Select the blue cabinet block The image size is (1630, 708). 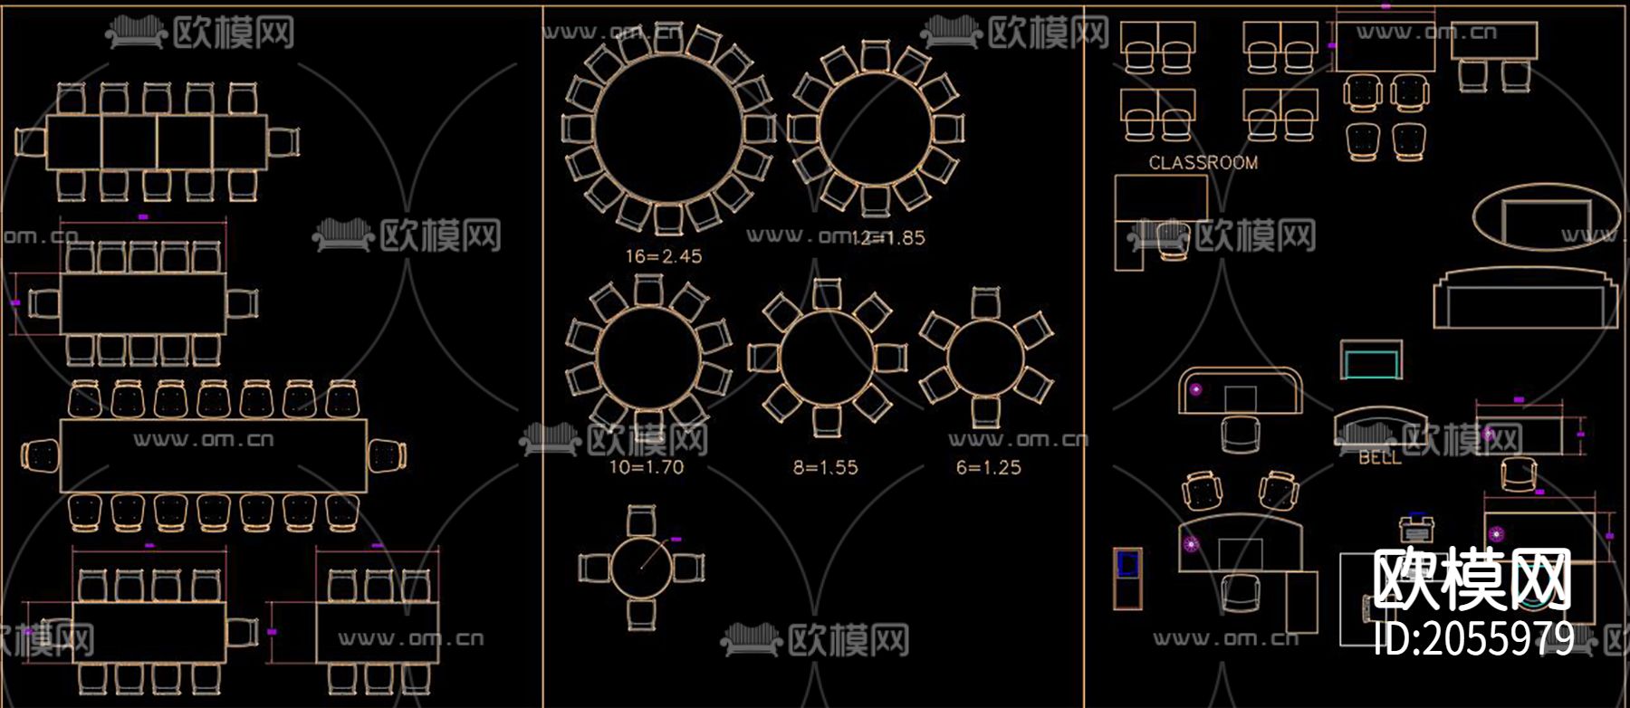pyautogui.click(x=1127, y=579)
